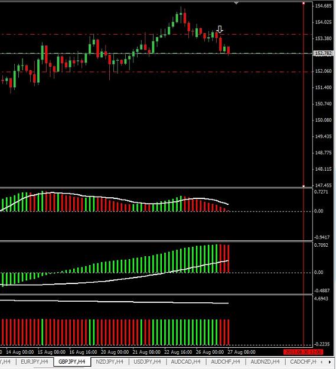Switch to the GBPJPY,H4 chart tab

coord(72,361)
